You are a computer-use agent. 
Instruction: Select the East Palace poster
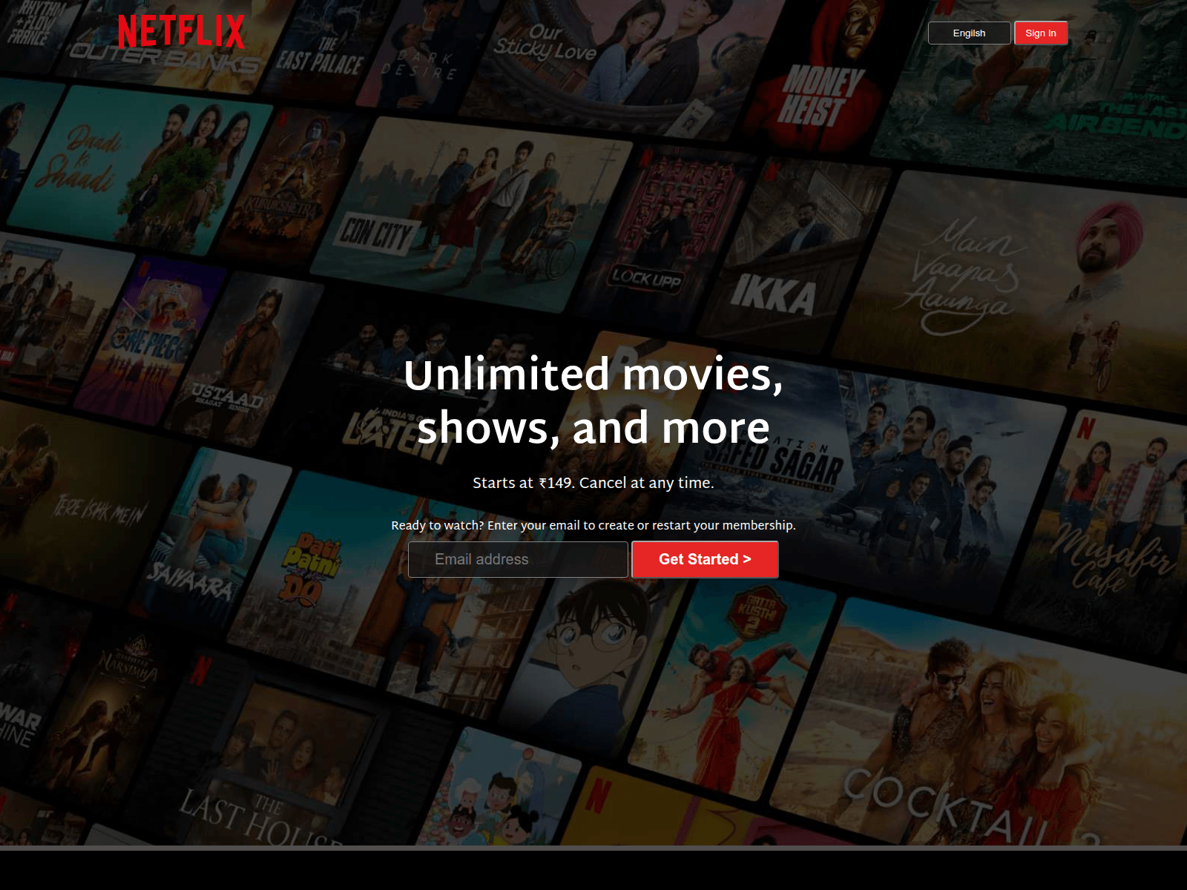click(x=323, y=52)
